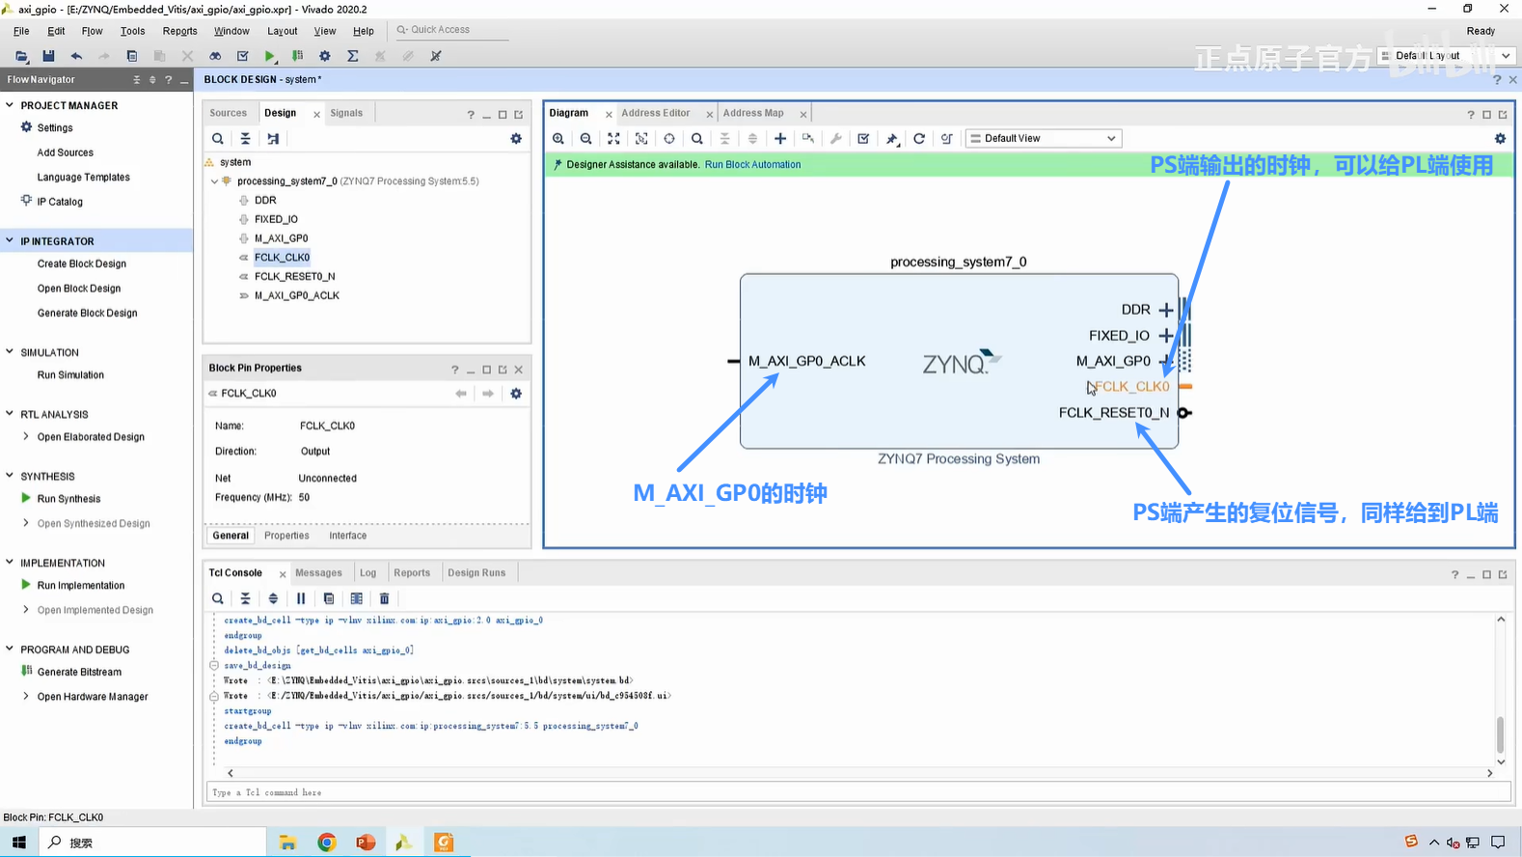
Task: Open the Windows Start menu
Action: click(x=19, y=843)
